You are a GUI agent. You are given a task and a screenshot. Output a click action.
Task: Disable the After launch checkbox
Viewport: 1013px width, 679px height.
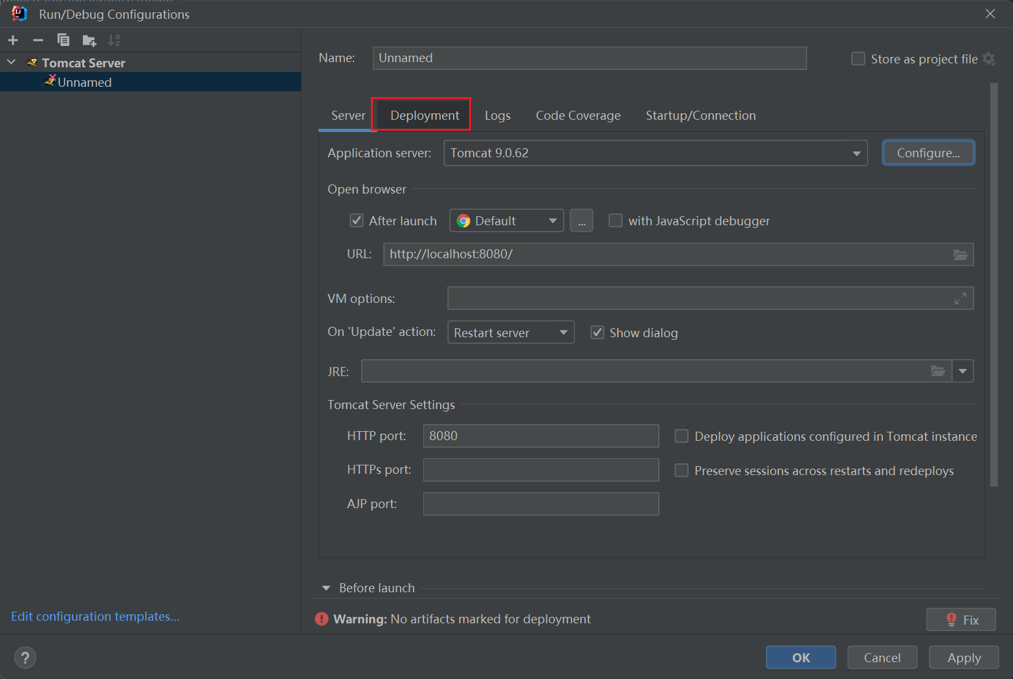[x=357, y=221]
